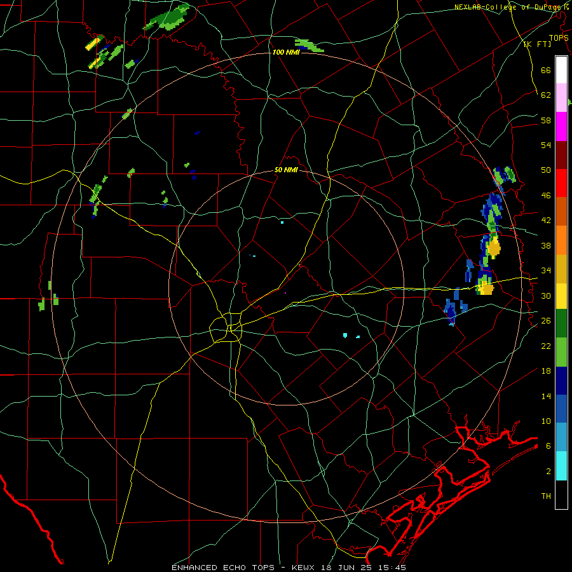Click the light pink legend color band
This screenshot has height=572, width=572.
pyautogui.click(x=561, y=97)
